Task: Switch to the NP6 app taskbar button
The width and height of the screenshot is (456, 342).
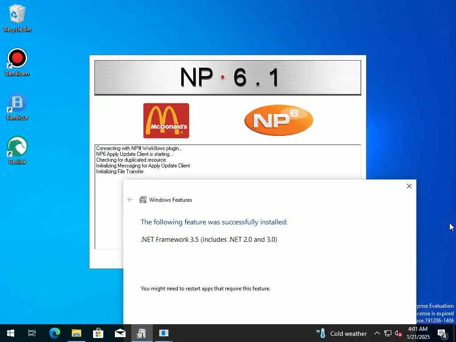Action: coord(164,333)
